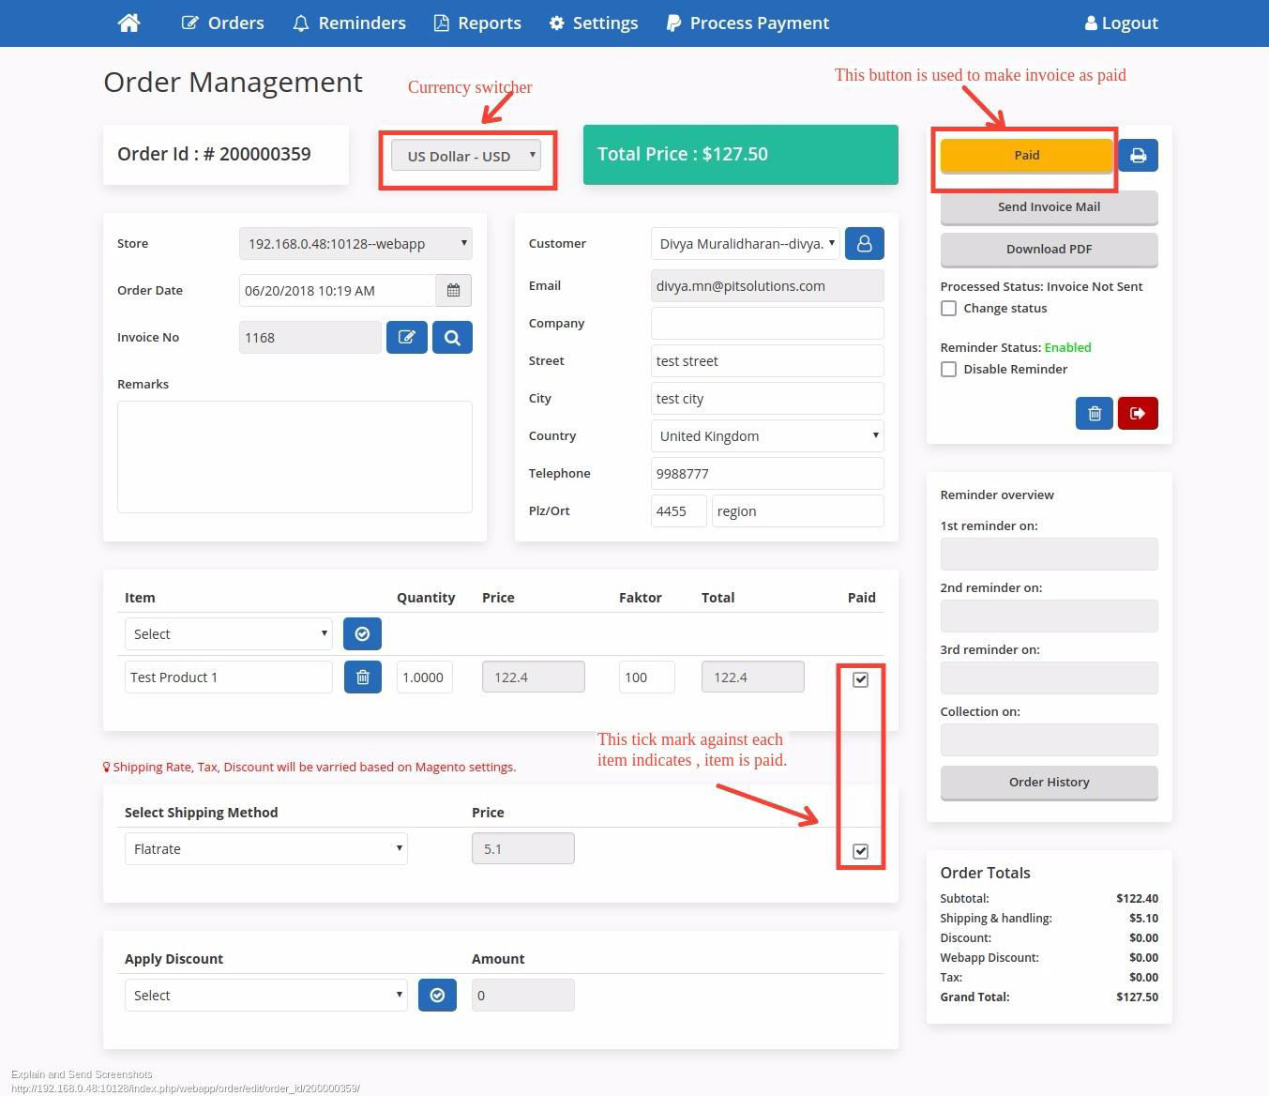Expand the Country dropdown showing United Kingdom
The height and width of the screenshot is (1096, 1269).
coord(766,436)
